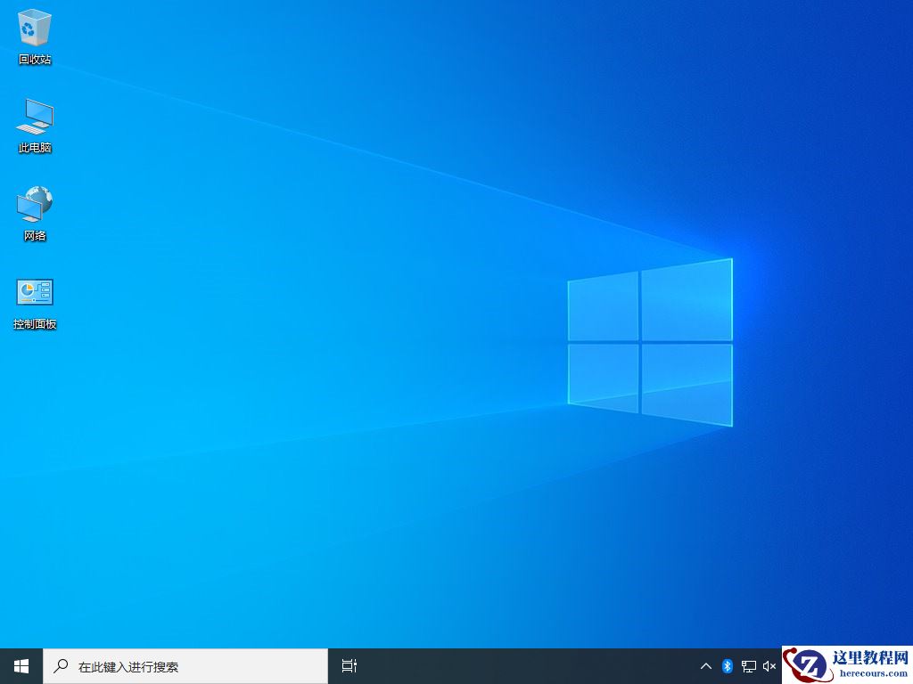Show hidden icons with the tray chevron
913x684 pixels.
tap(705, 665)
